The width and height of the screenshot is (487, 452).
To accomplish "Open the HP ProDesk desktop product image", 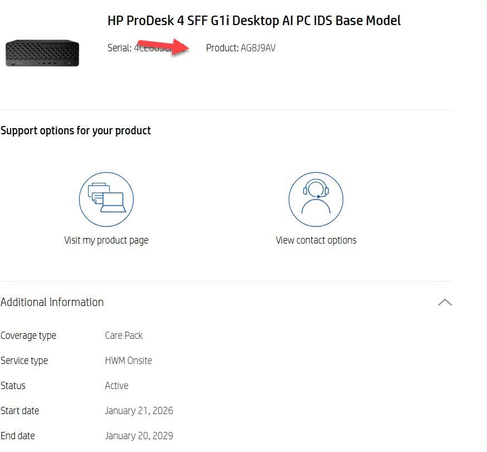I will click(42, 53).
